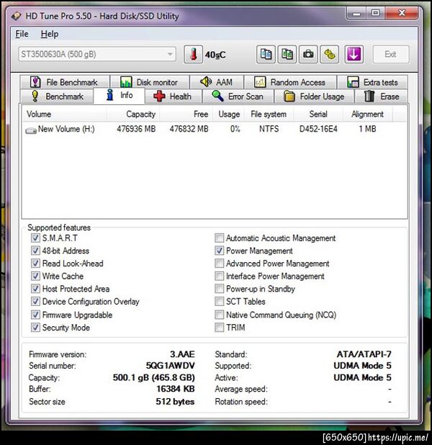Toggle Native Command Queuing (NCQ) checkbox
Viewport: 432px width, 445px height.
click(x=219, y=315)
